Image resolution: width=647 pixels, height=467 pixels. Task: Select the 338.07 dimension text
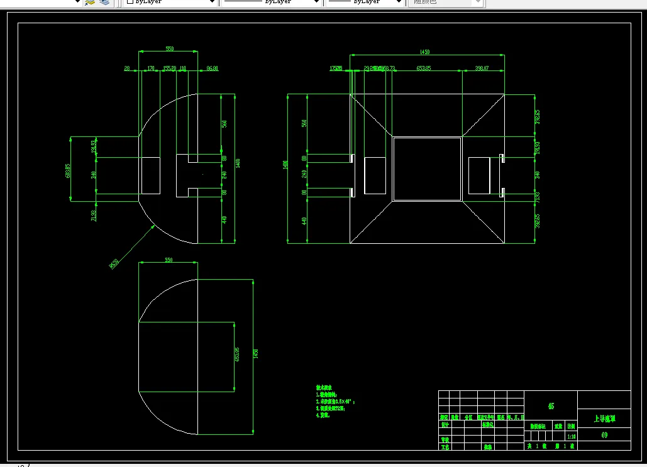482,68
